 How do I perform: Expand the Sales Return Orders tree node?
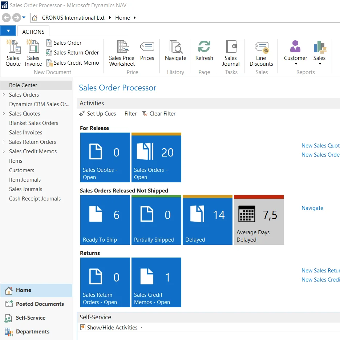click(x=4, y=142)
